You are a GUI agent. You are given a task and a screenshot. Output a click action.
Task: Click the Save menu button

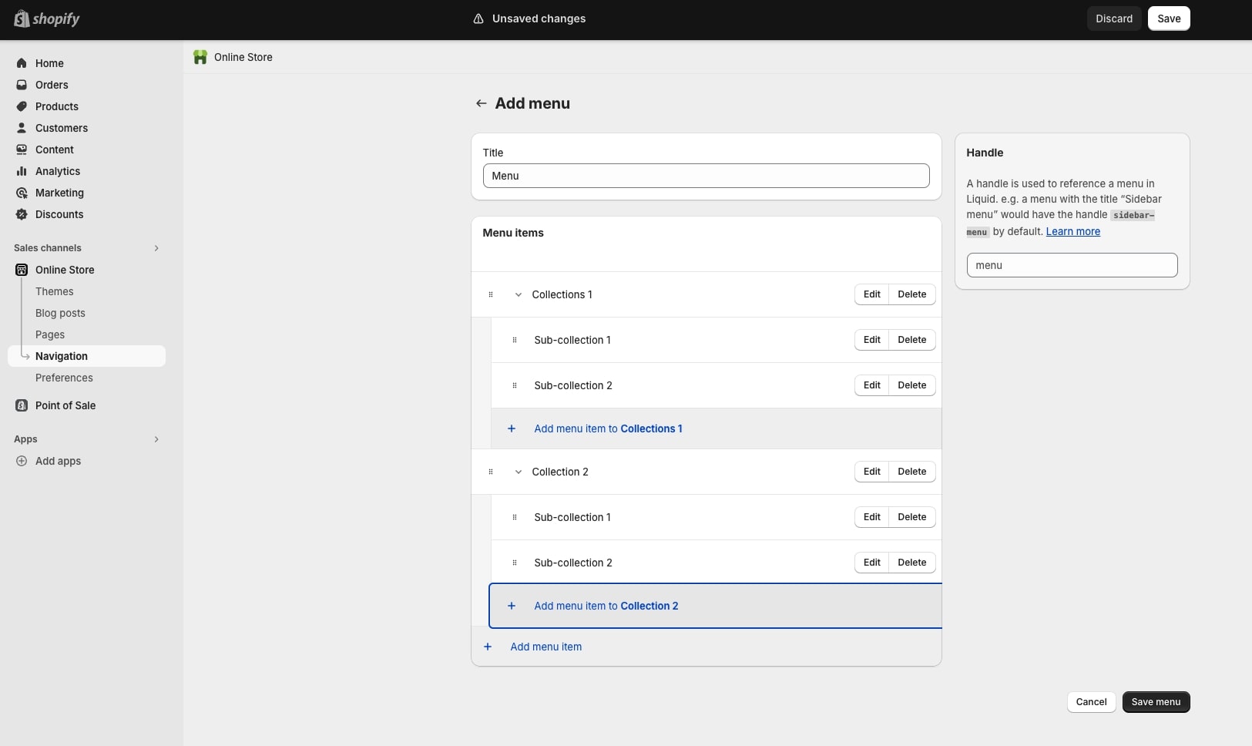[x=1156, y=702]
